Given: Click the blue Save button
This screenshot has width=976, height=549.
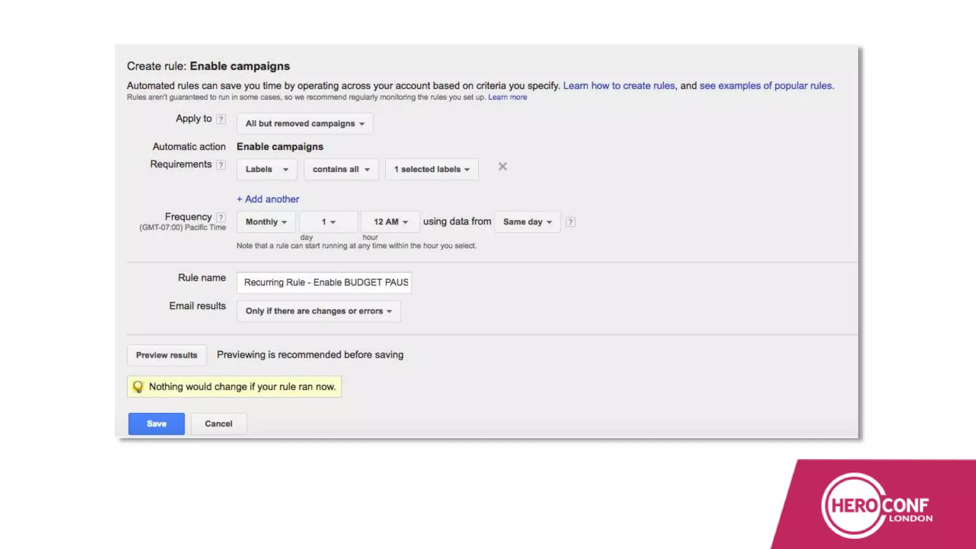Looking at the screenshot, I should [x=156, y=424].
